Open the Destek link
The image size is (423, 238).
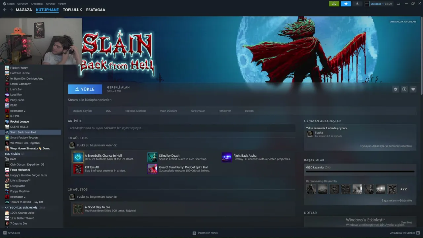coord(249,111)
